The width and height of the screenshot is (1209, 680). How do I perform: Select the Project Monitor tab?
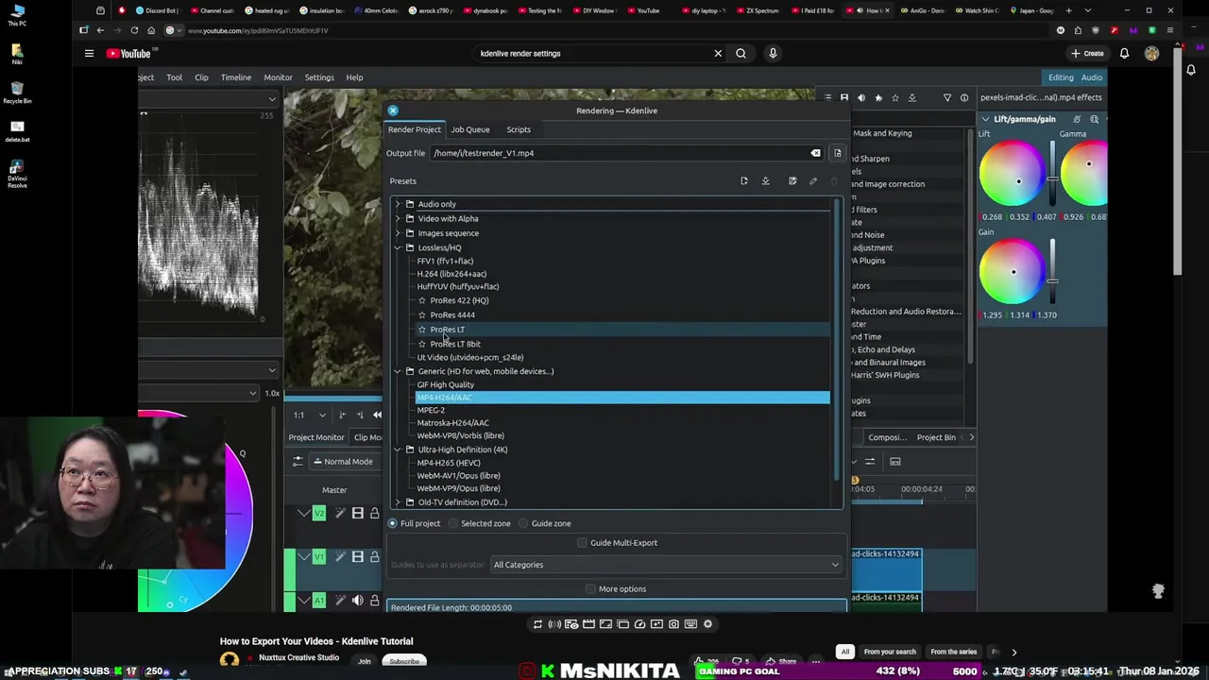tap(316, 437)
